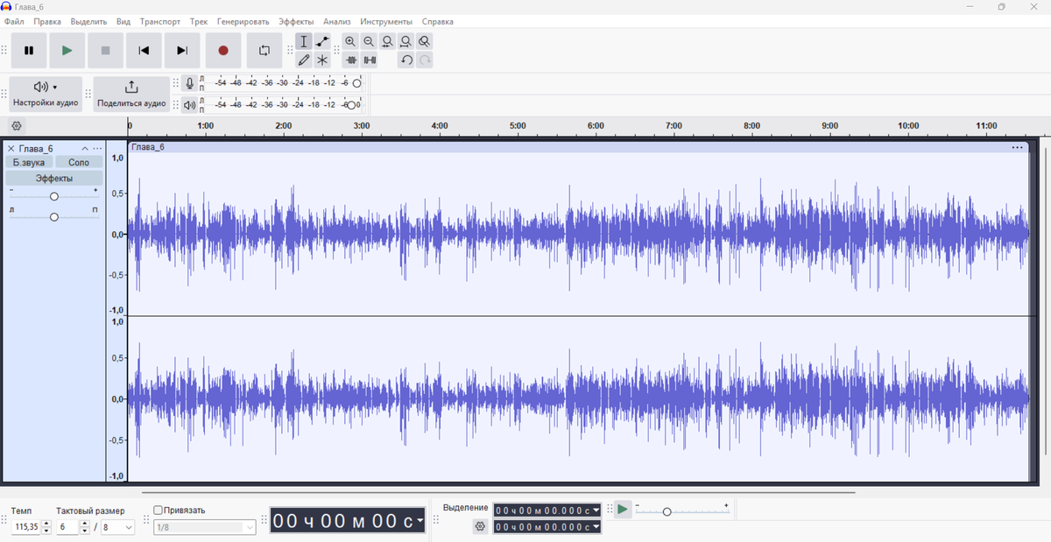The width and height of the screenshot is (1051, 542).
Task: Click the speaker playback meter icon
Action: pos(189,105)
